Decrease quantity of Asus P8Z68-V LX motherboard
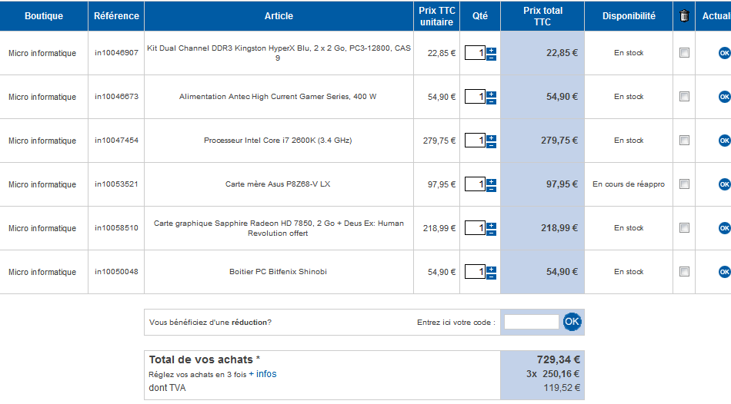Screen dimensions: 731x404 point(492,188)
